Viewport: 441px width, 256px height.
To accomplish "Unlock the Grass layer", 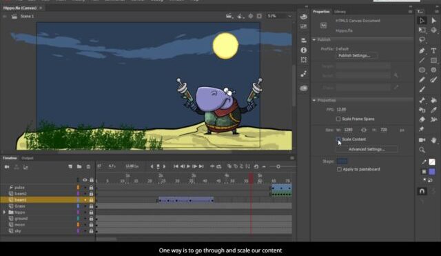I will click(x=91, y=206).
